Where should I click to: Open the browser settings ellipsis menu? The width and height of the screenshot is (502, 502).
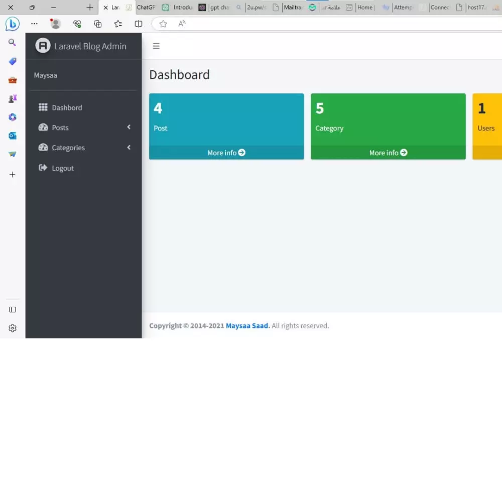[x=34, y=24]
